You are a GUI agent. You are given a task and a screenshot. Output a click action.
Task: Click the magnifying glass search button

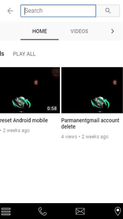point(108,11)
